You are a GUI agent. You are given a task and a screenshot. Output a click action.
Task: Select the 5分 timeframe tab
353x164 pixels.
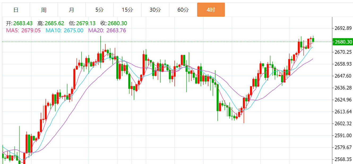100,10
